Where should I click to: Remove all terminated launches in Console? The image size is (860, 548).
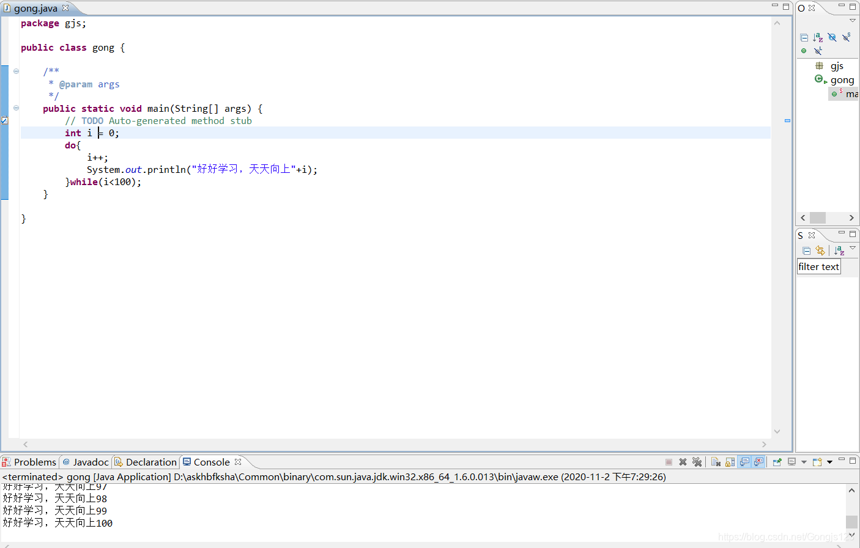697,462
